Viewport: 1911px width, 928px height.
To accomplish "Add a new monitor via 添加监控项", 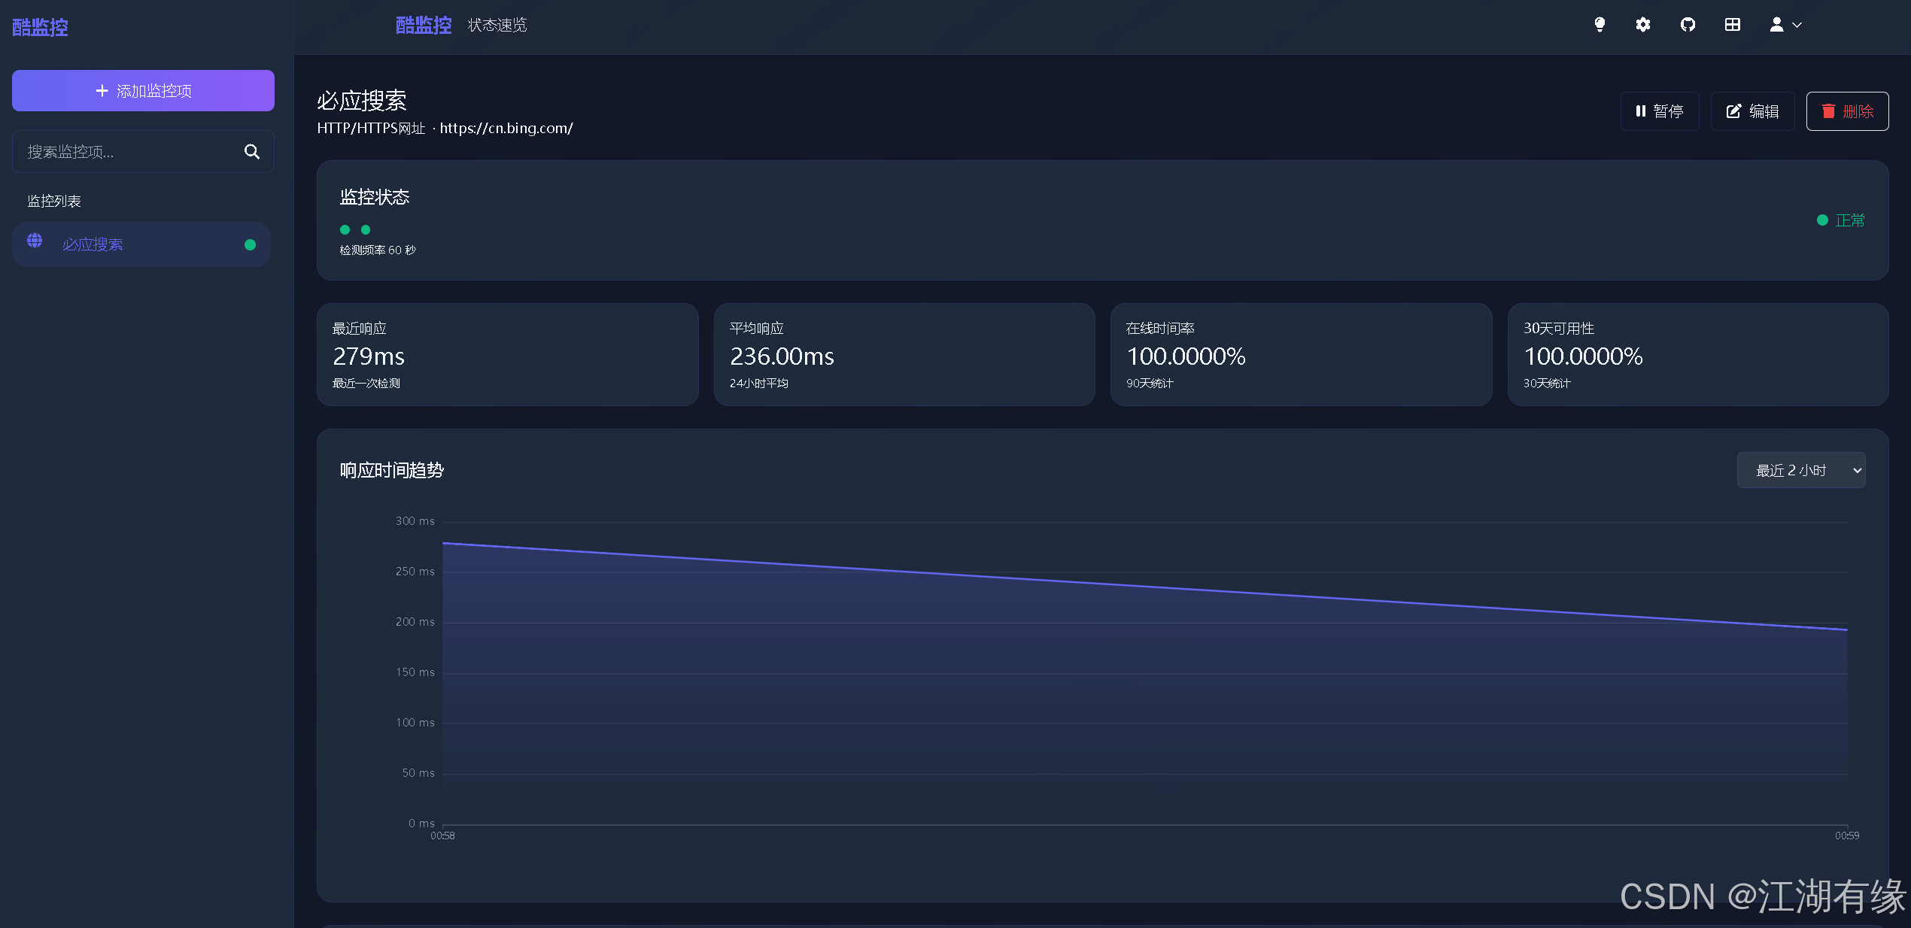I will tap(143, 91).
